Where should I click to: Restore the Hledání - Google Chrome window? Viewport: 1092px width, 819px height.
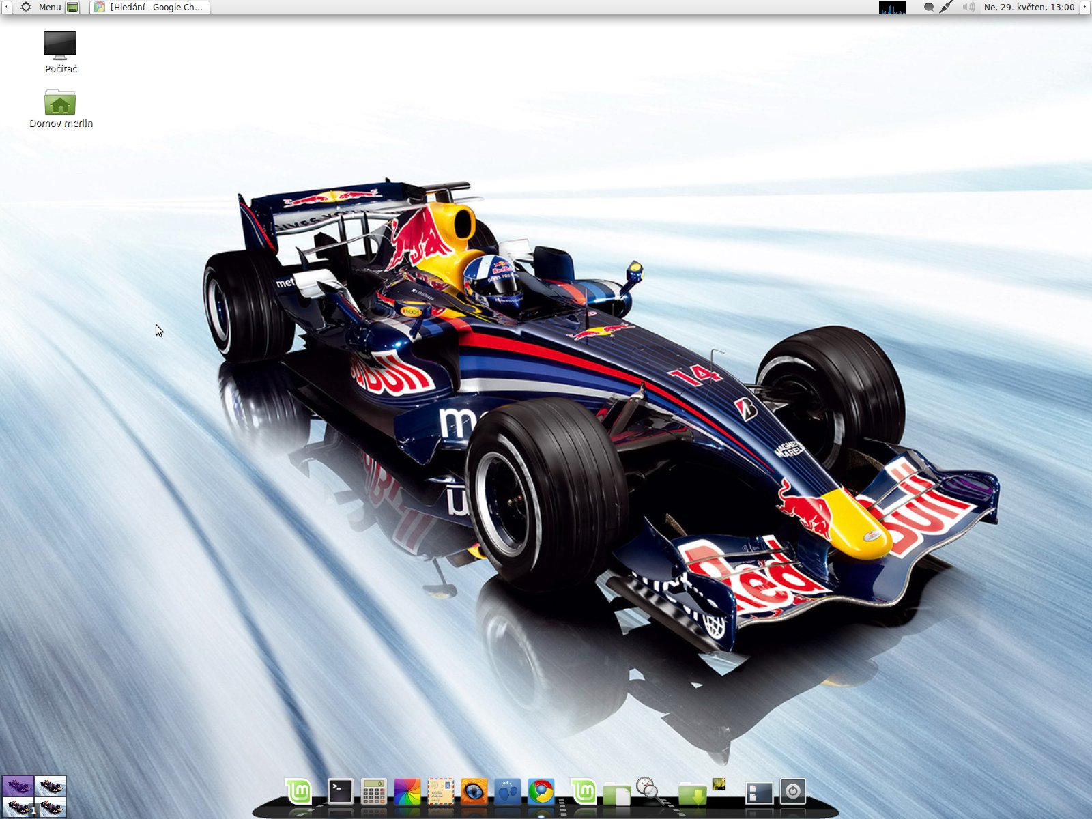pos(149,7)
